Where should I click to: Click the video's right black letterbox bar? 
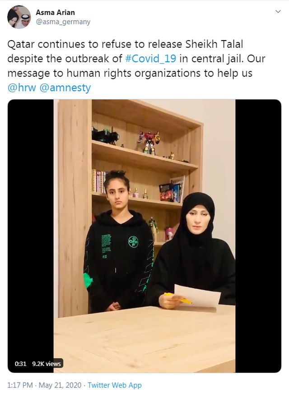pyautogui.click(x=258, y=236)
